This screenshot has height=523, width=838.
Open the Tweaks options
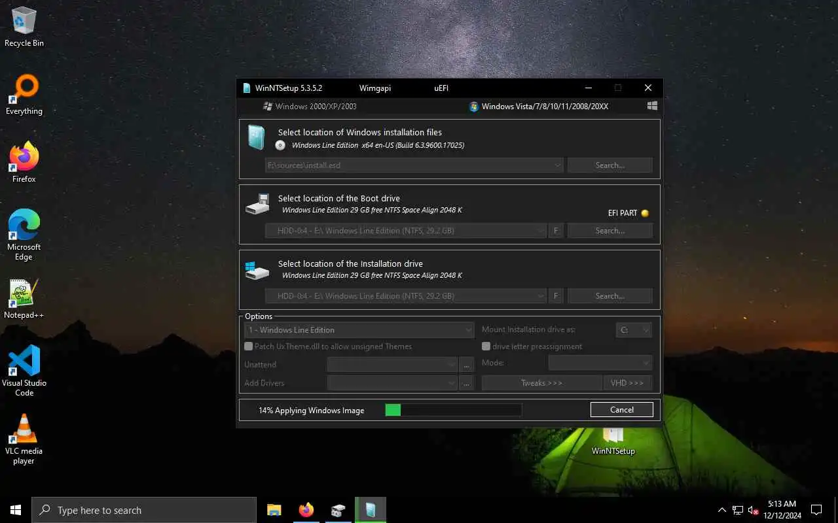click(x=541, y=382)
